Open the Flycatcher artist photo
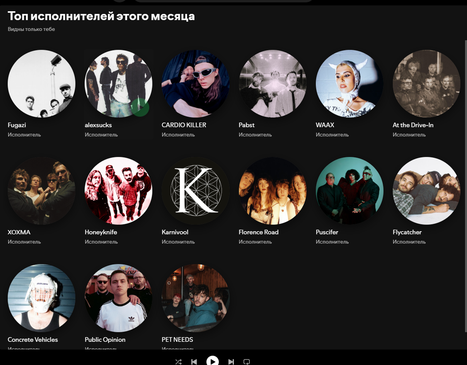Viewport: 467px width, 365px height. tap(426, 191)
